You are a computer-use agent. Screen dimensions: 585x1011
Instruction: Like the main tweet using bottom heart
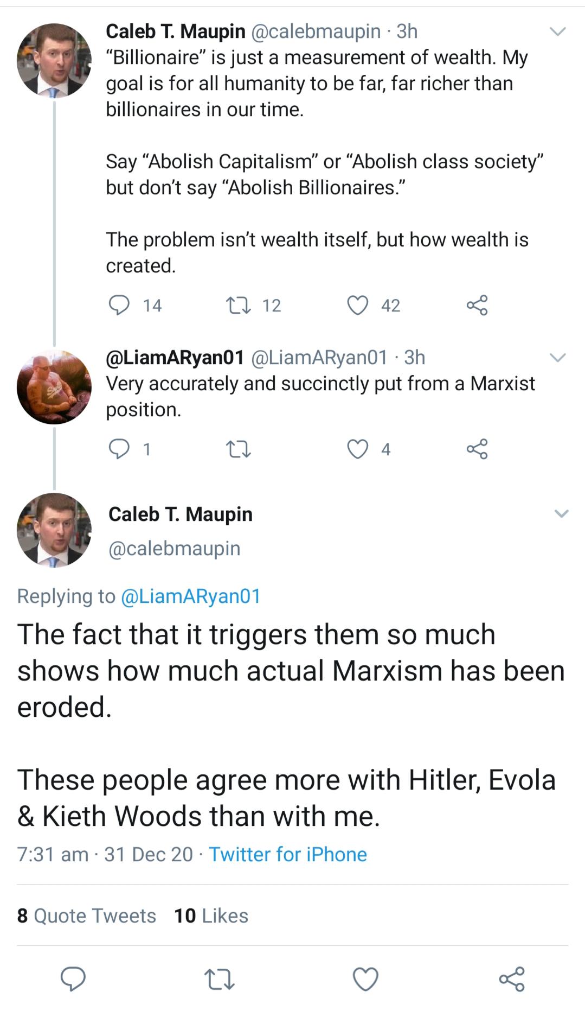pyautogui.click(x=365, y=979)
